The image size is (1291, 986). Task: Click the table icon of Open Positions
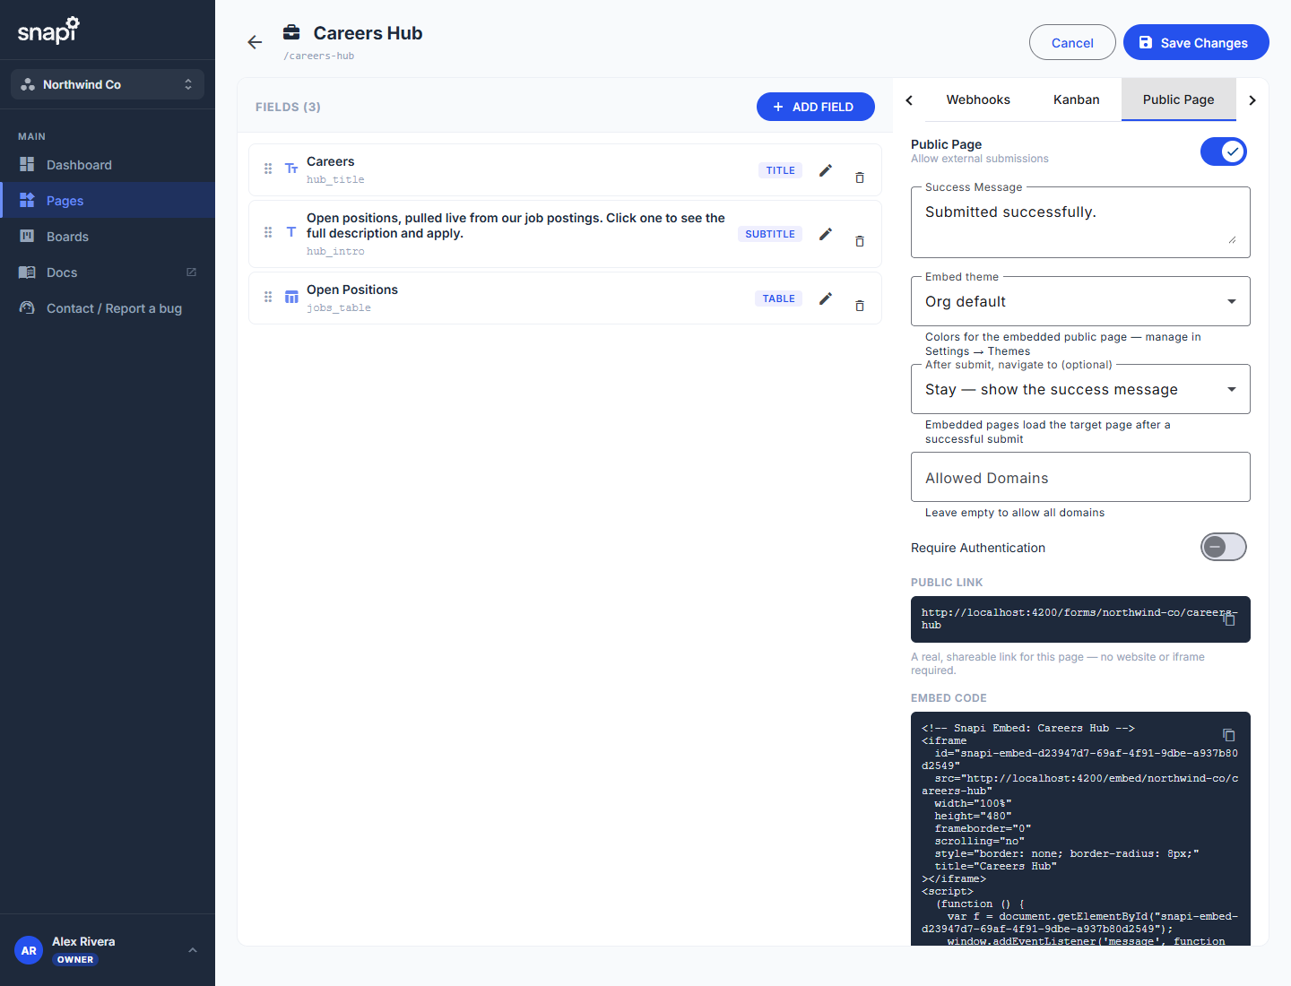(291, 297)
